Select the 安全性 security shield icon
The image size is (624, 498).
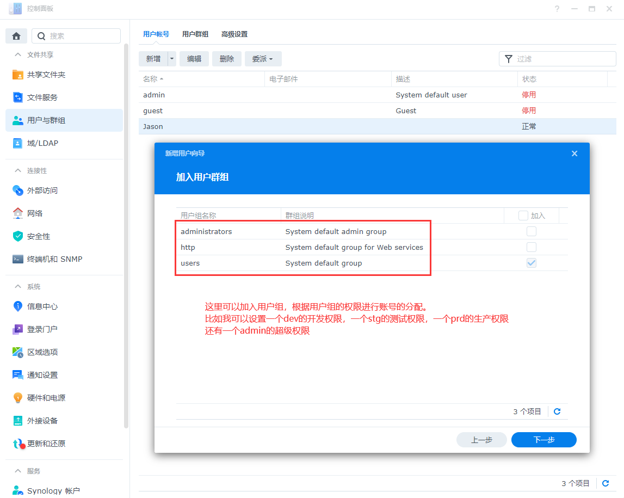click(x=18, y=236)
